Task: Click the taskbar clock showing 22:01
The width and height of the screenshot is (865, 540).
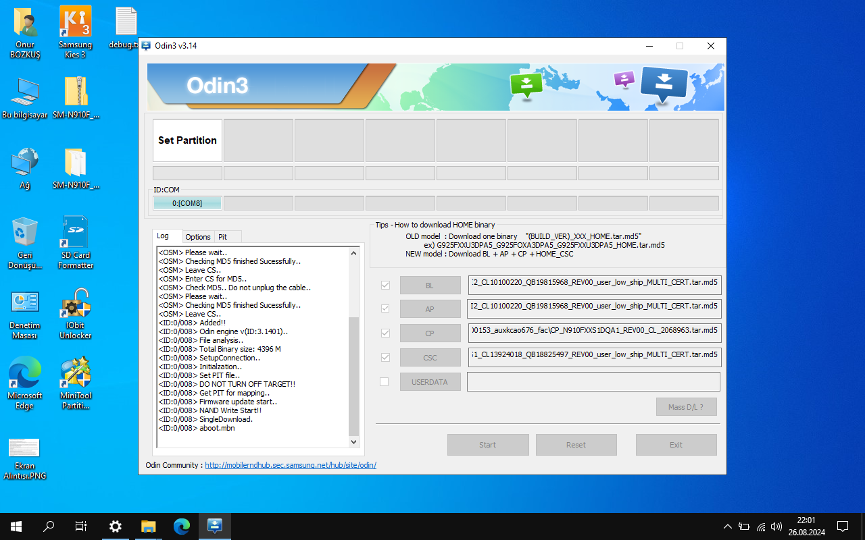Action: [x=806, y=526]
